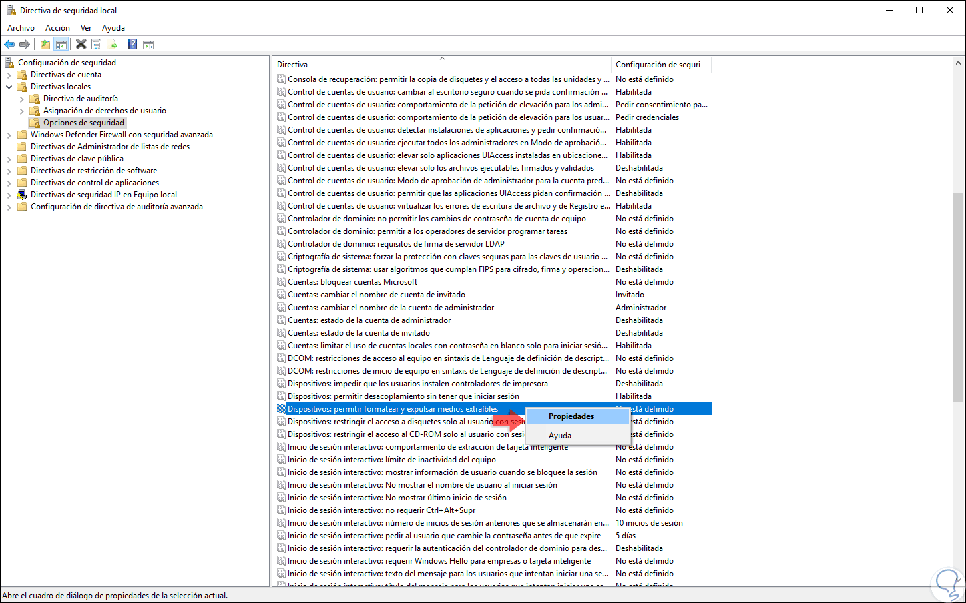Click the Directiva de auditoría folder icon
Viewport: 966px width, 603px height.
[35, 99]
